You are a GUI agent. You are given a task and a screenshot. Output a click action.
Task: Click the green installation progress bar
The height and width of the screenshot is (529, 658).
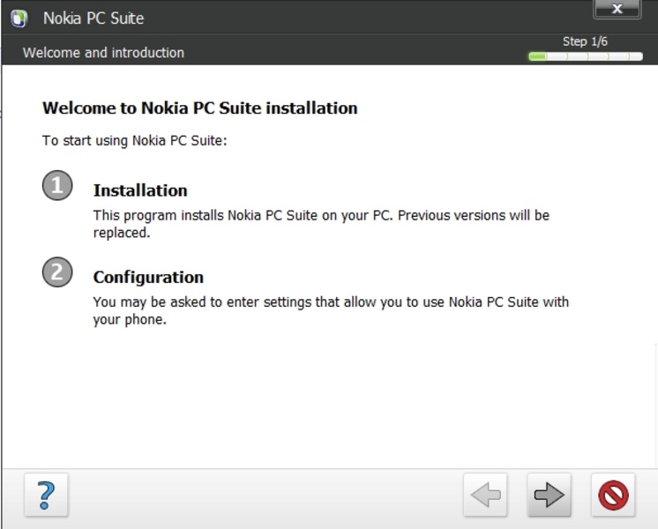point(537,56)
